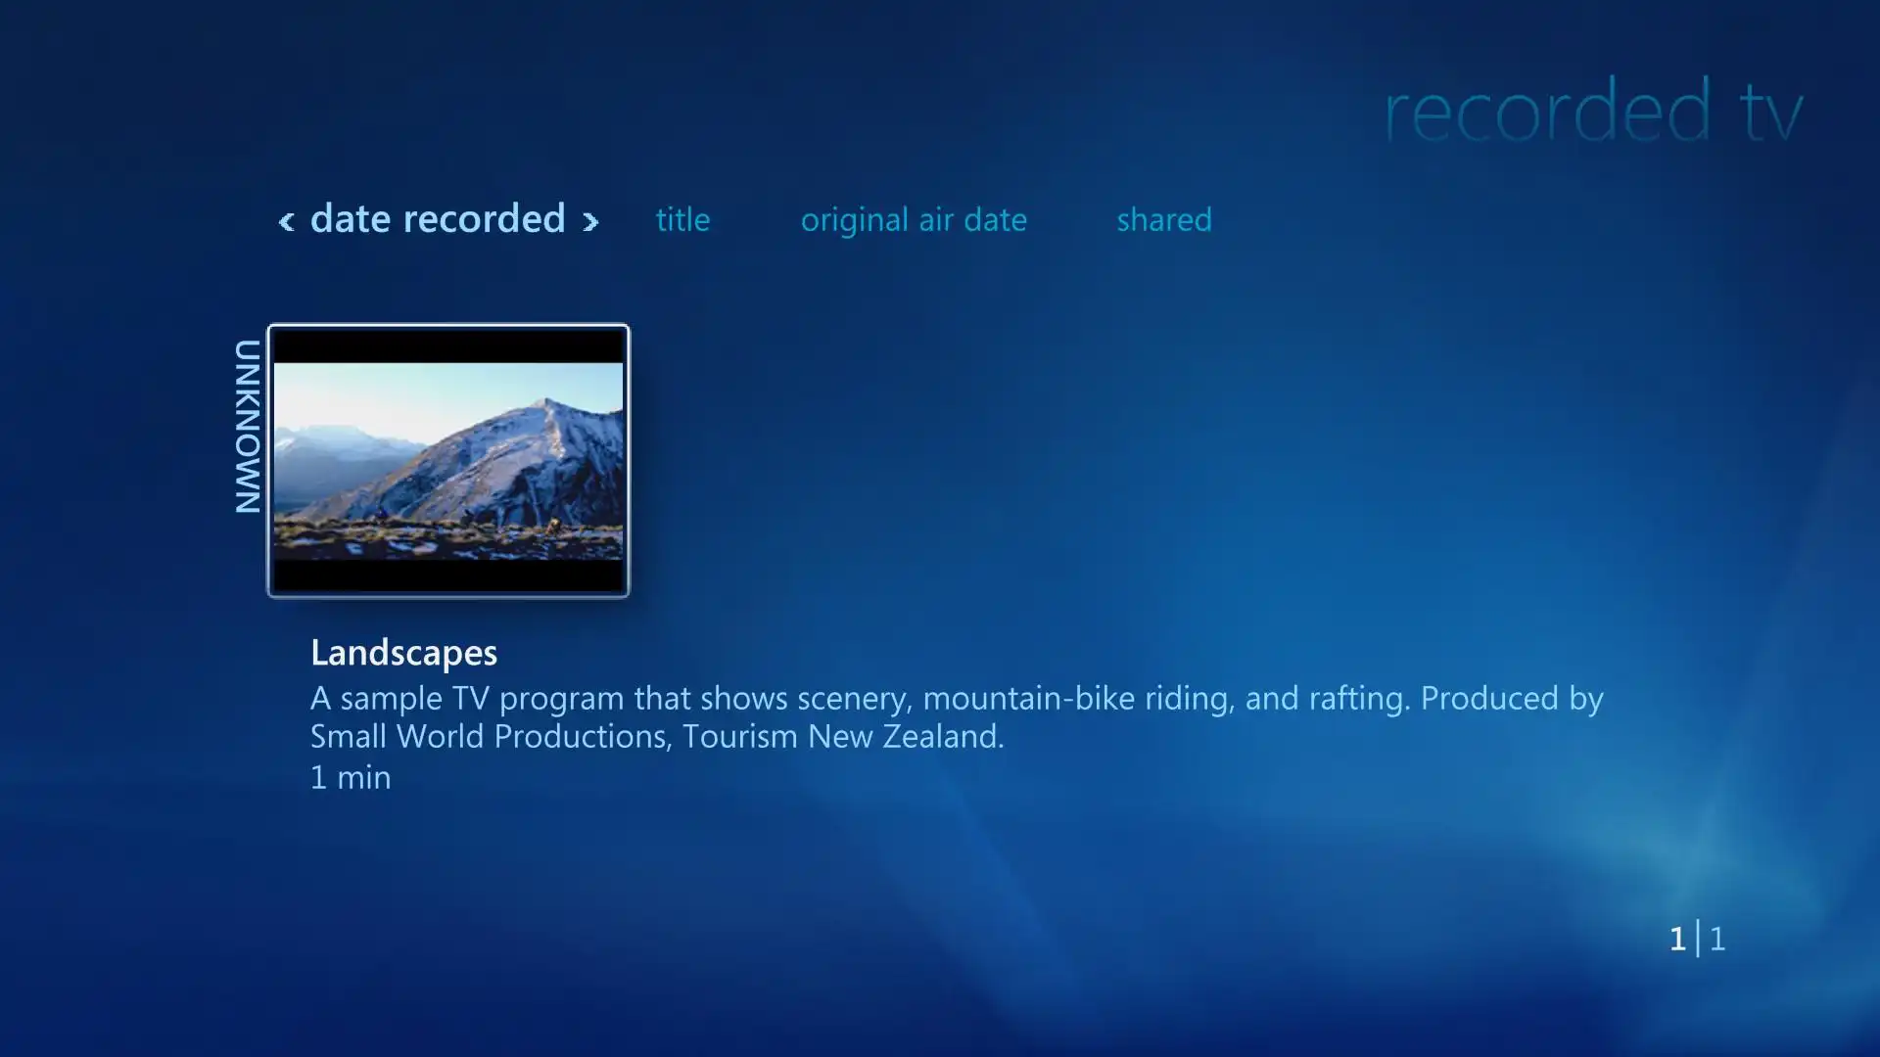Click the left chevron before date recorded
1880x1057 pixels.
point(286,222)
